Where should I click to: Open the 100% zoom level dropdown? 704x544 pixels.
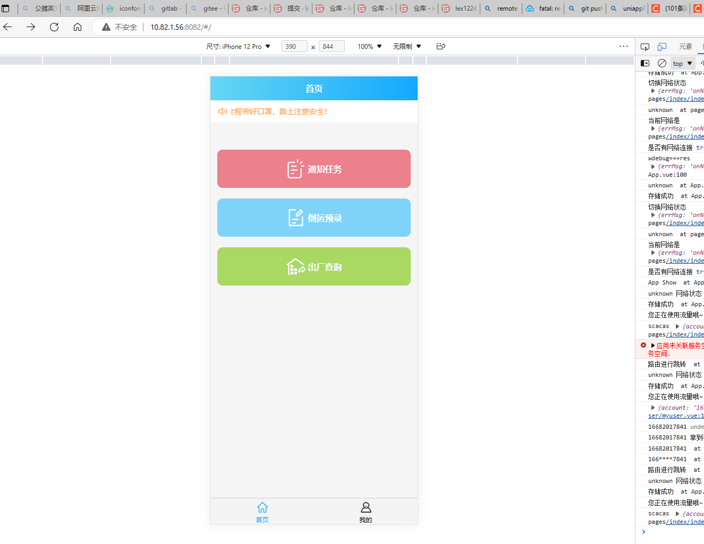tap(370, 47)
